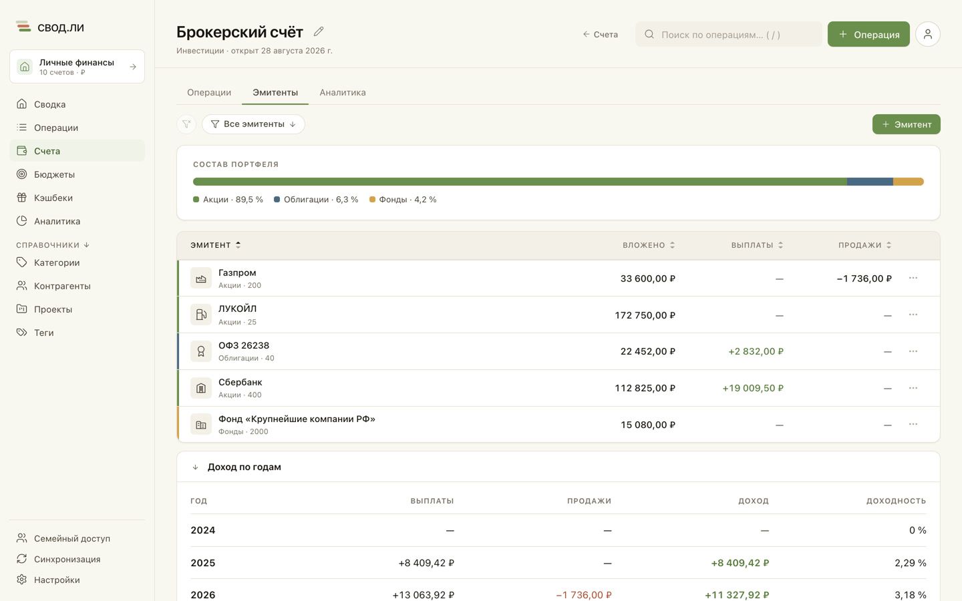This screenshot has height=601, width=962.
Task: Open Настройки from sidebar label
Action: tap(57, 580)
